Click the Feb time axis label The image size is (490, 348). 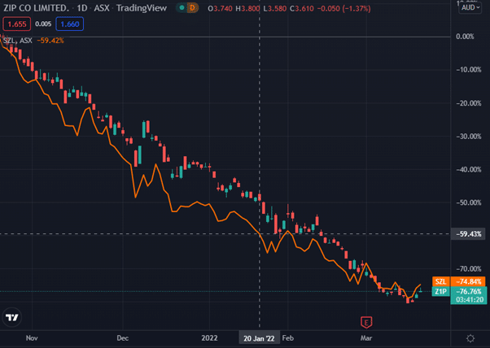tap(288, 338)
